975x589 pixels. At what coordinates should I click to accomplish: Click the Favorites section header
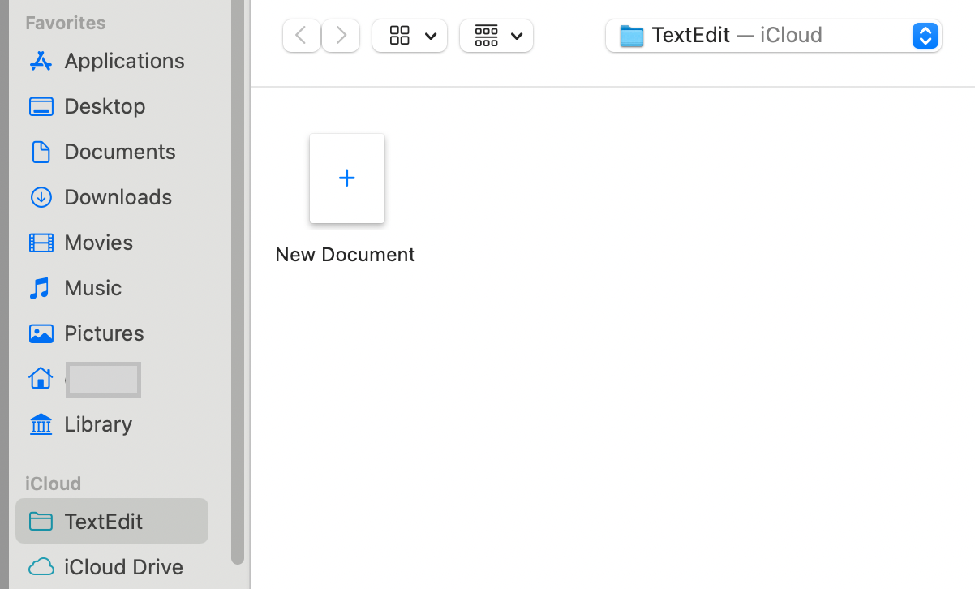pyautogui.click(x=66, y=23)
